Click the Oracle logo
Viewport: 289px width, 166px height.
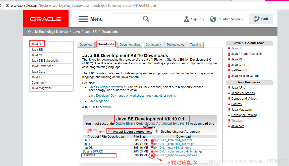46,19
